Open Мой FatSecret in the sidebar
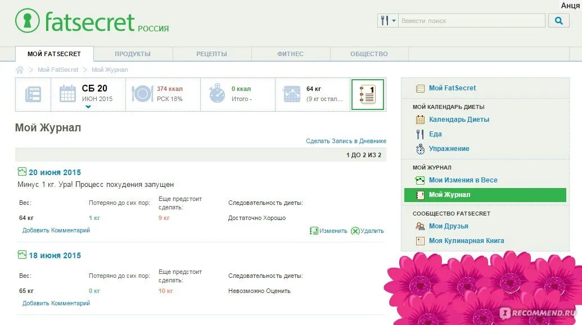 coord(453,88)
